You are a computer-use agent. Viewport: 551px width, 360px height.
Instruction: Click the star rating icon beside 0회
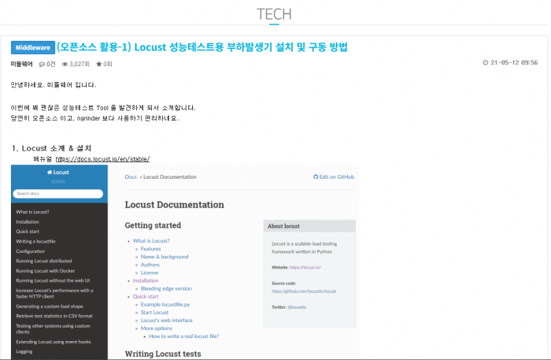pyautogui.click(x=98, y=64)
